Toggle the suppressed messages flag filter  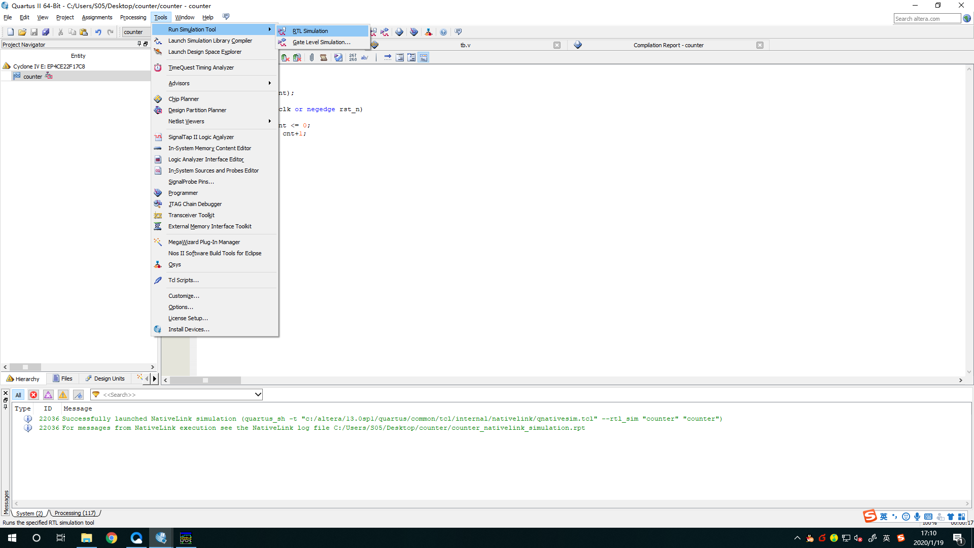(78, 395)
